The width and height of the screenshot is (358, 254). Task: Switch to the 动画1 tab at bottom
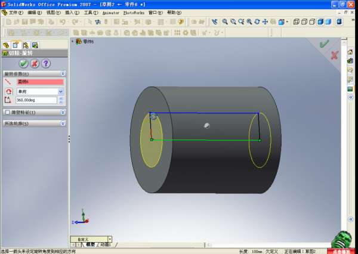(x=105, y=244)
